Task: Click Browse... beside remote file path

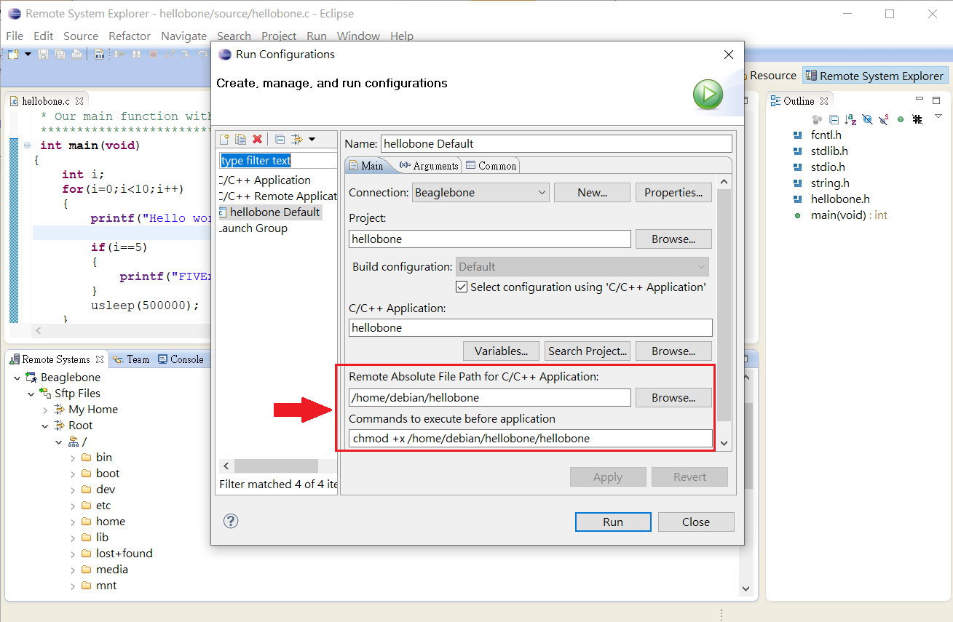Action: click(x=673, y=397)
